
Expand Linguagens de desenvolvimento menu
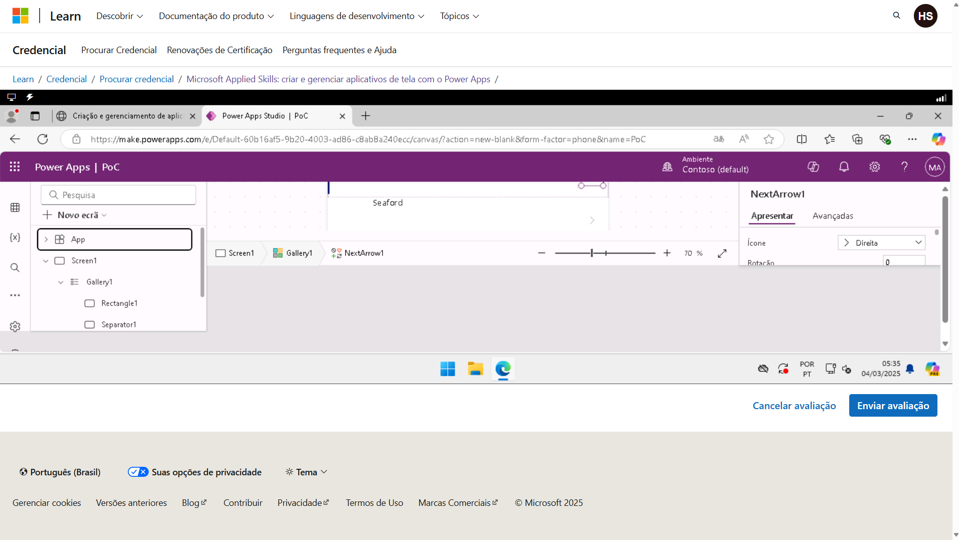pyautogui.click(x=357, y=16)
